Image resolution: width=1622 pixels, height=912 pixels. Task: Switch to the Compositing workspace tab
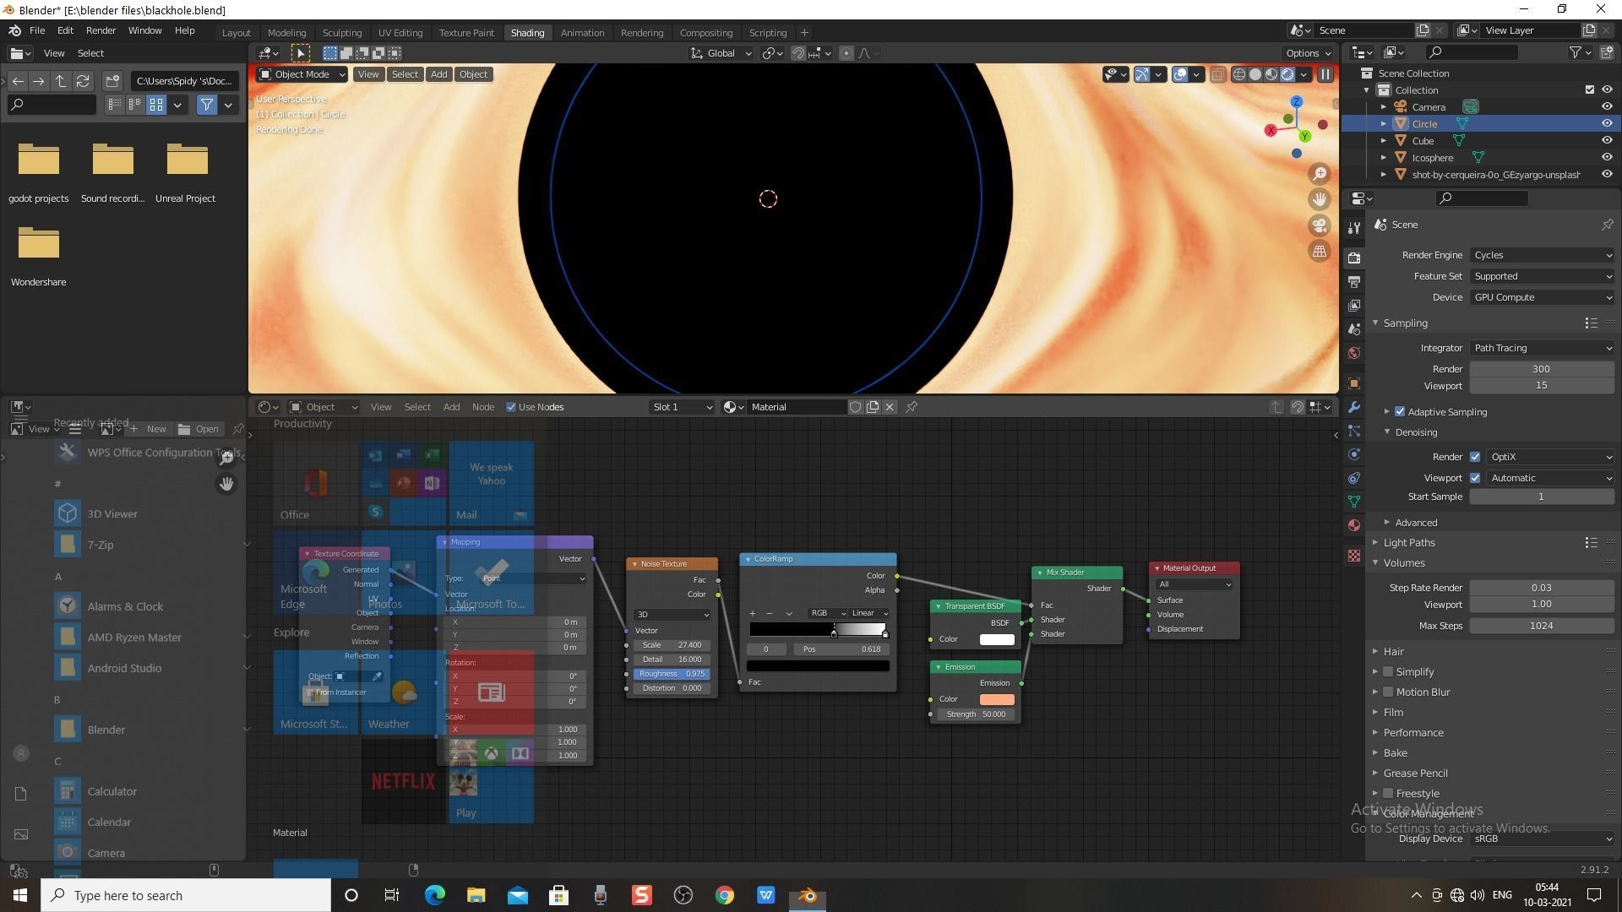click(x=705, y=33)
